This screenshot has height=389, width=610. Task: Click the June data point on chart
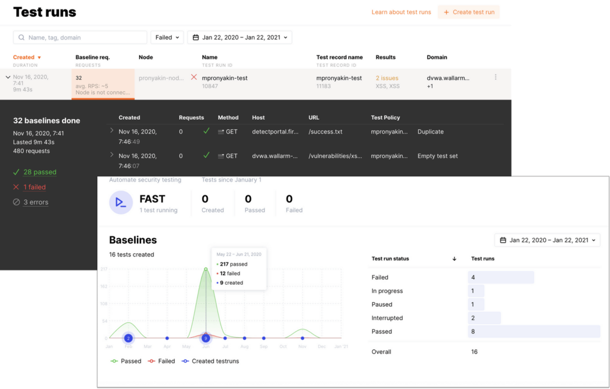[x=206, y=338]
